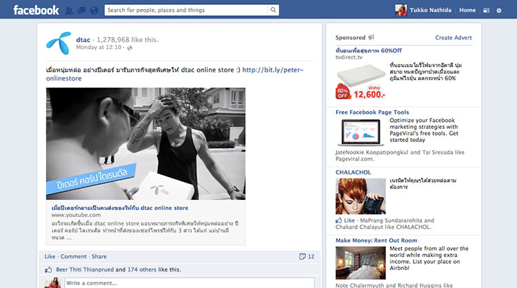Click the 1,278,968 like this text
This screenshot has height=288, width=517.
point(128,40)
